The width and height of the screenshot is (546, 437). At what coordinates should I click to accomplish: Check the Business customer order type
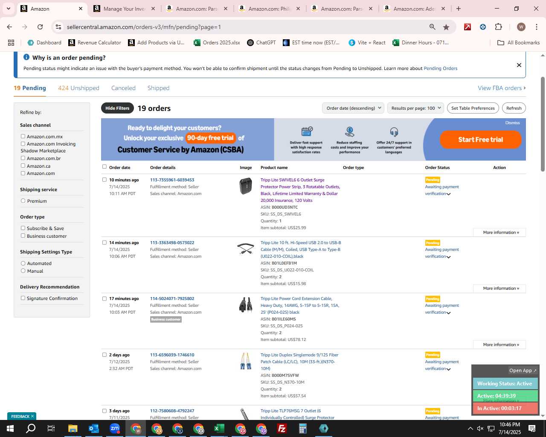pos(23,236)
